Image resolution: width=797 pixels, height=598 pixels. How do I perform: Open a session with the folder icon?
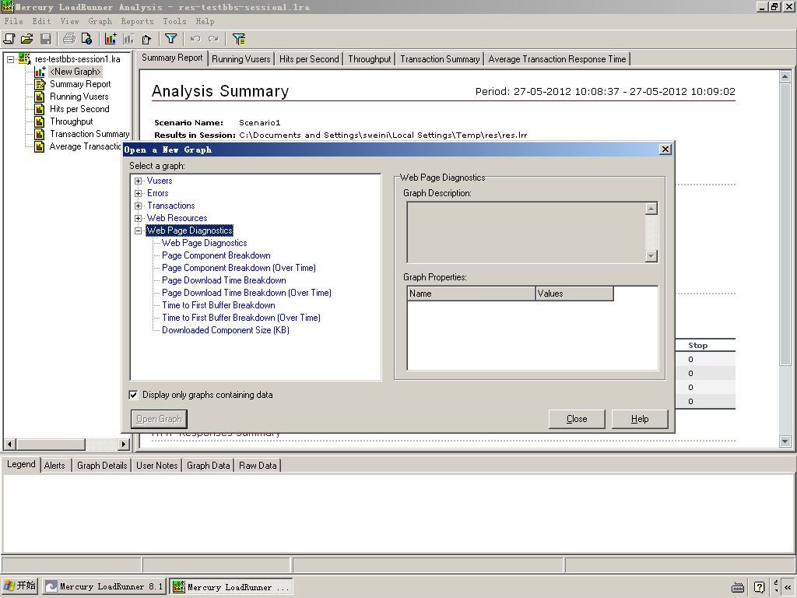(x=27, y=39)
